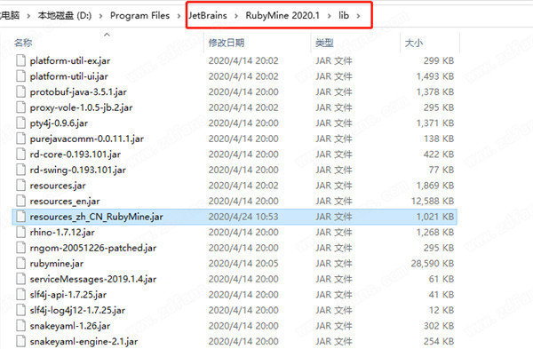The width and height of the screenshot is (533, 349).
Task: Go to Program Files in the address bar
Action: 139,16
